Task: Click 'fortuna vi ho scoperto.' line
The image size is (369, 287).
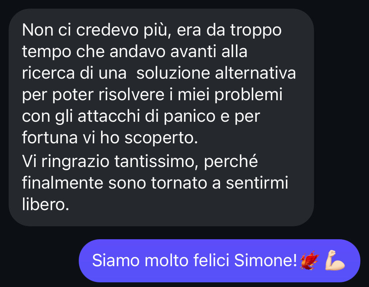Action: [x=110, y=138]
